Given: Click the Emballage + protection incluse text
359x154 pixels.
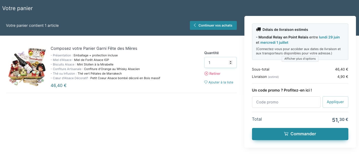Looking at the screenshot, I should click(x=96, y=55).
